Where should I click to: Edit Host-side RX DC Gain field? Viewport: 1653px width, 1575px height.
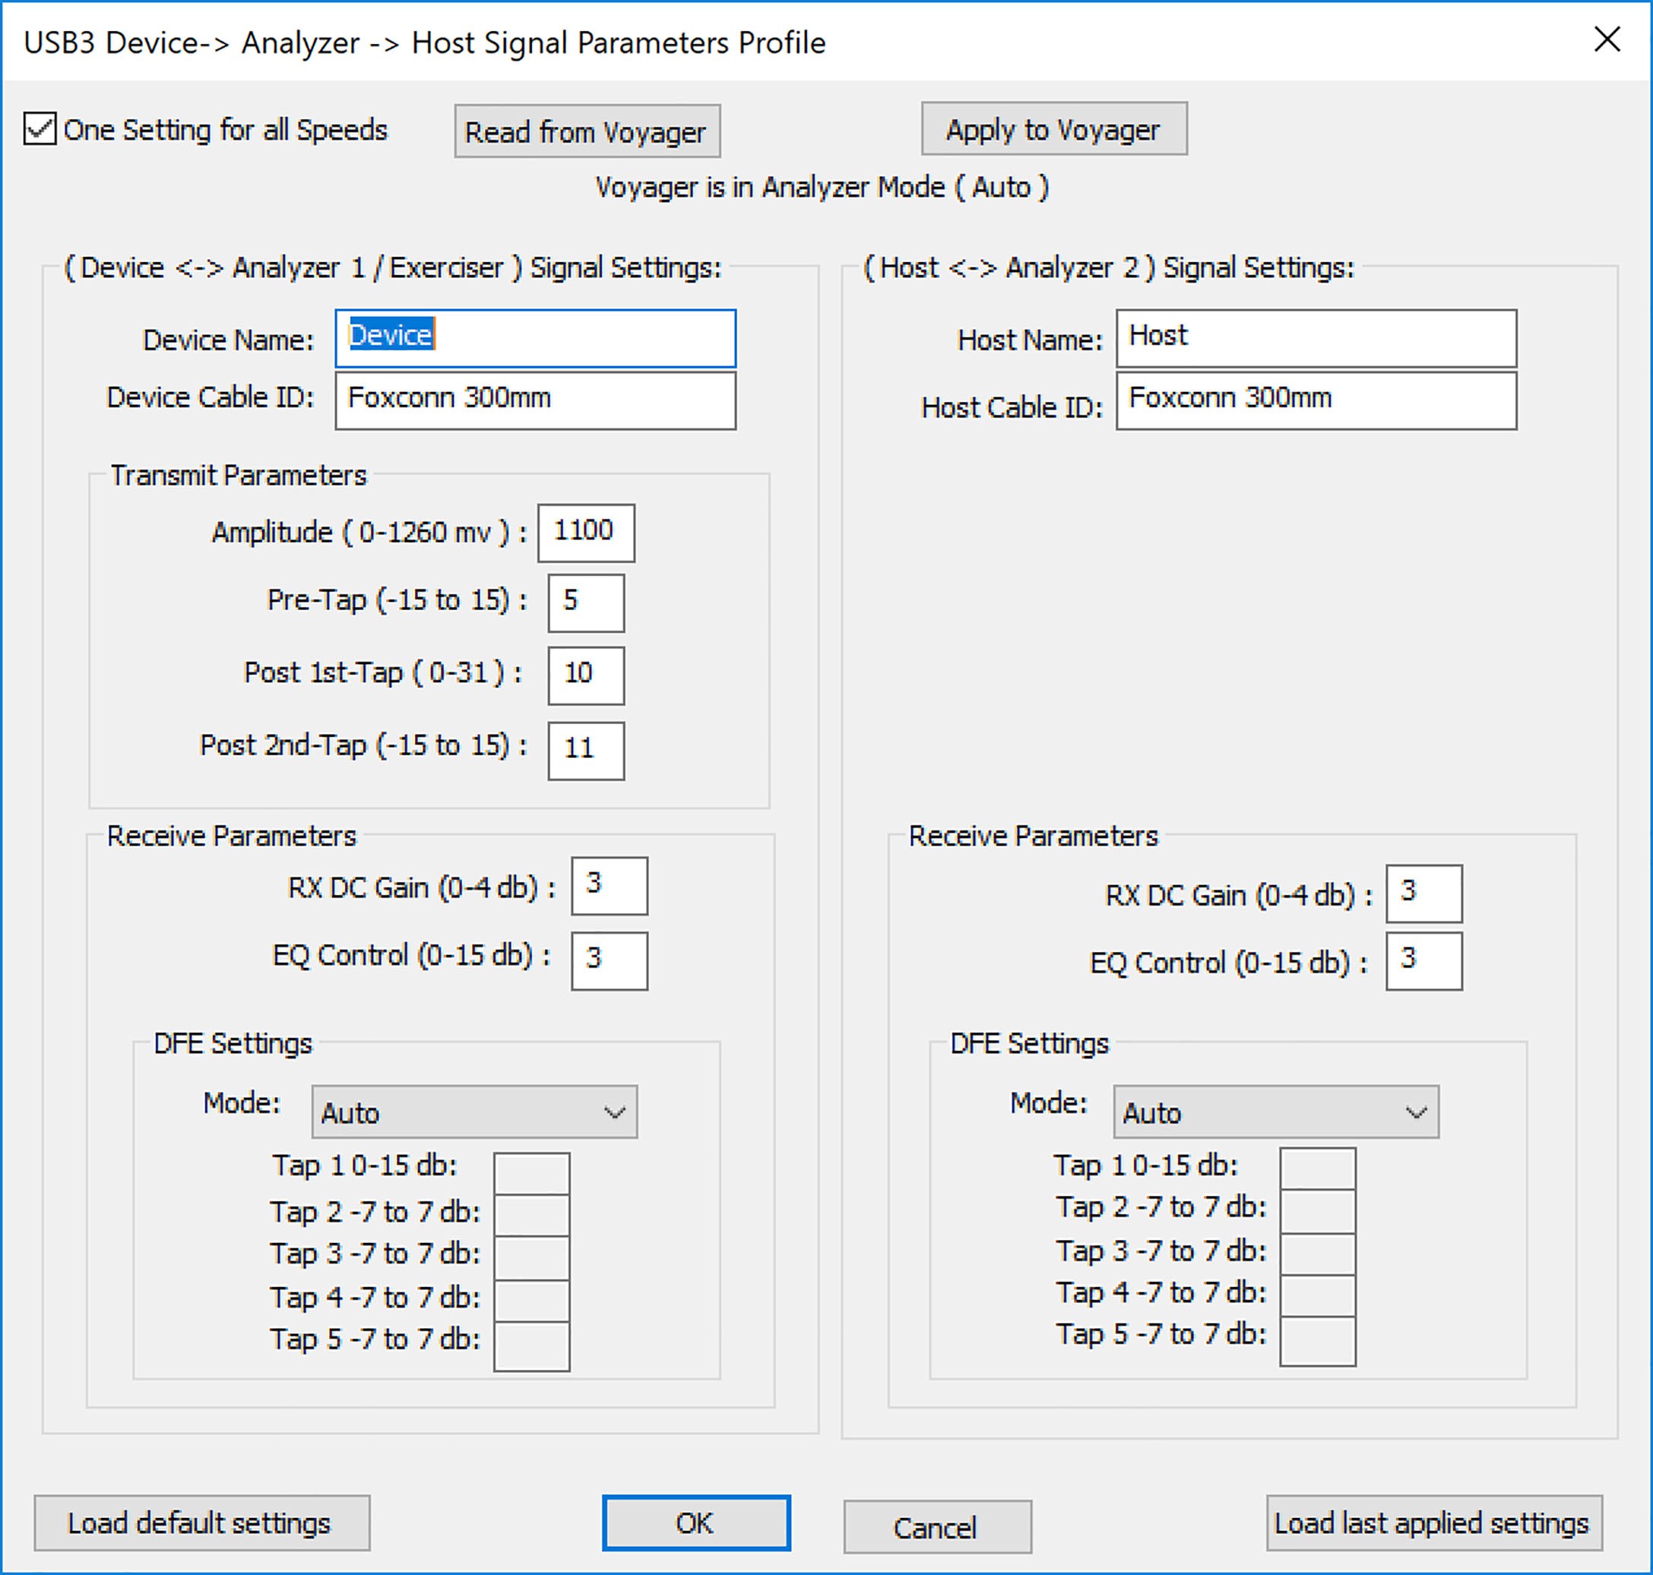point(1423,893)
